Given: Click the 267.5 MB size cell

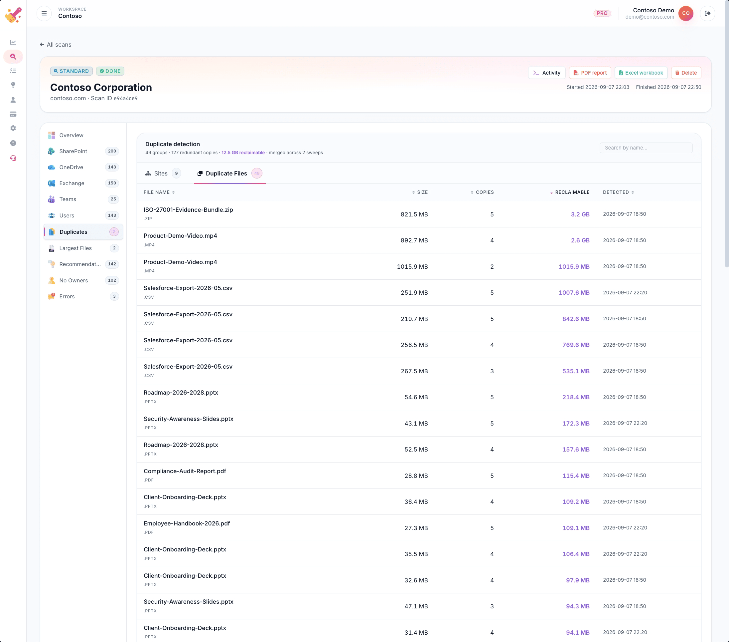Looking at the screenshot, I should (x=414, y=371).
